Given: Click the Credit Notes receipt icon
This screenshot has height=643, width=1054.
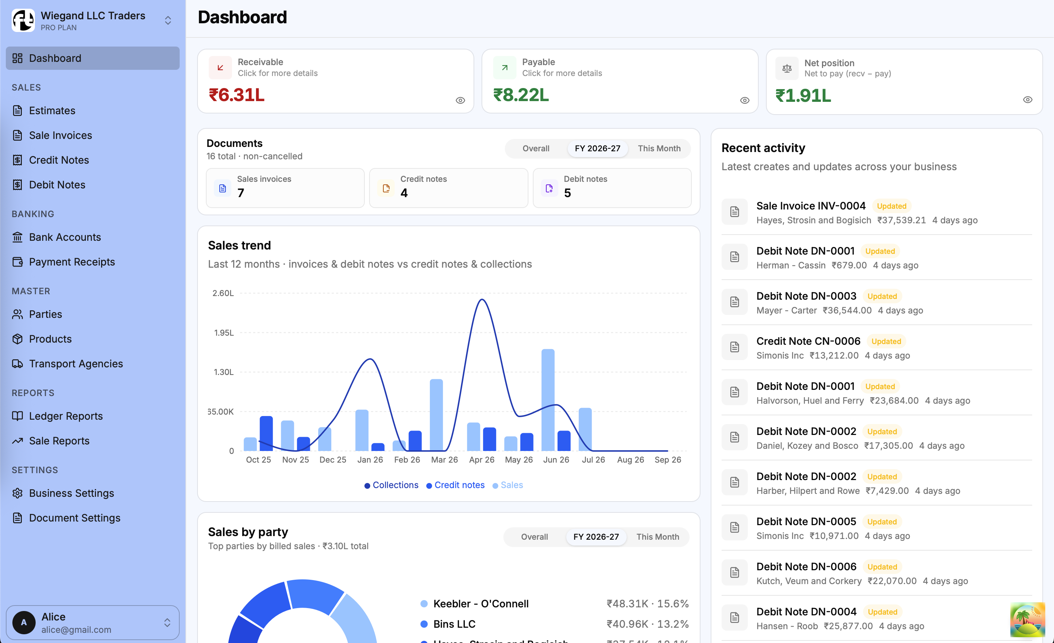Looking at the screenshot, I should [x=17, y=160].
